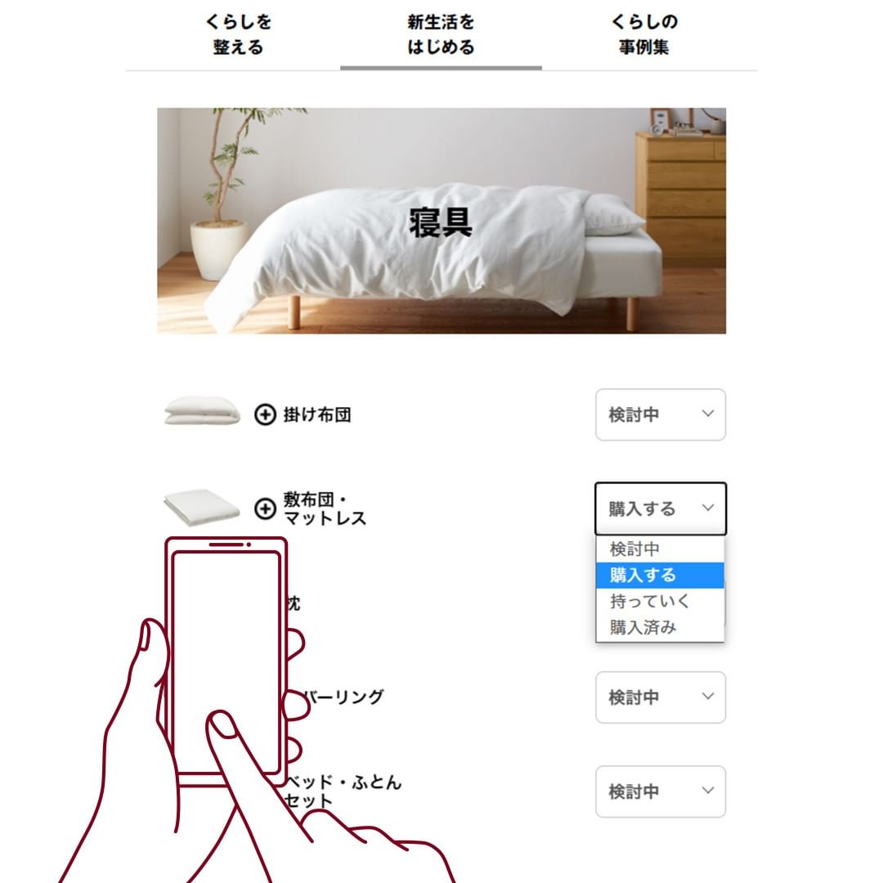Select 持っていく option in dropdown list
Viewport: 883px width, 883px height.
pyautogui.click(x=660, y=601)
